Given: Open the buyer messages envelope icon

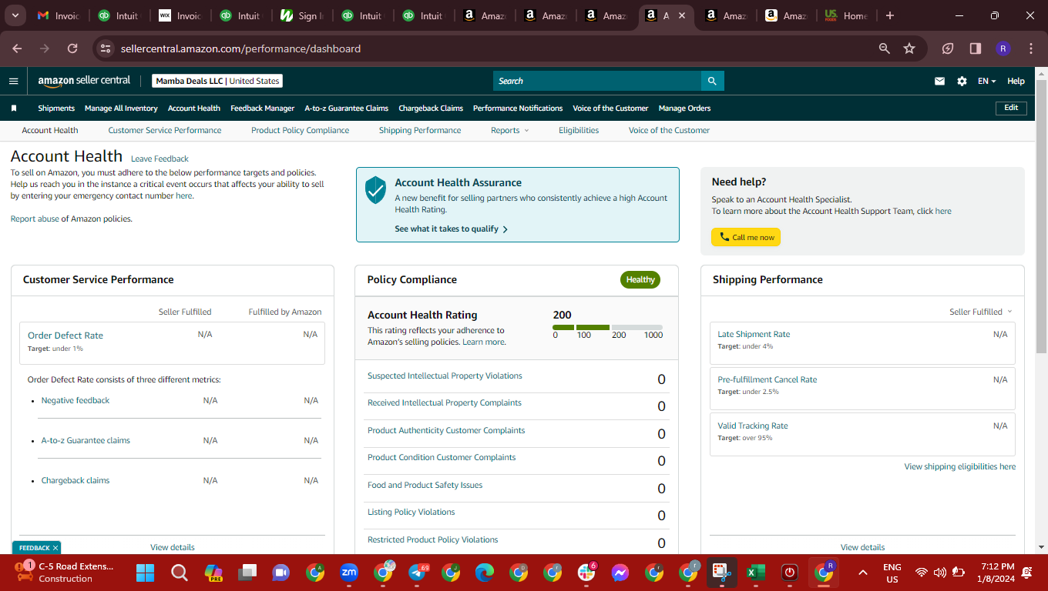Looking at the screenshot, I should (939, 81).
